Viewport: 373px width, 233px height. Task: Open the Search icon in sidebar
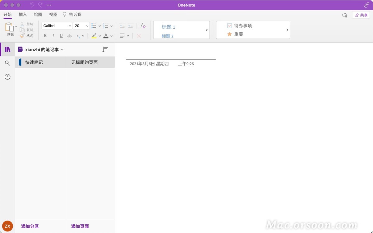pos(7,63)
